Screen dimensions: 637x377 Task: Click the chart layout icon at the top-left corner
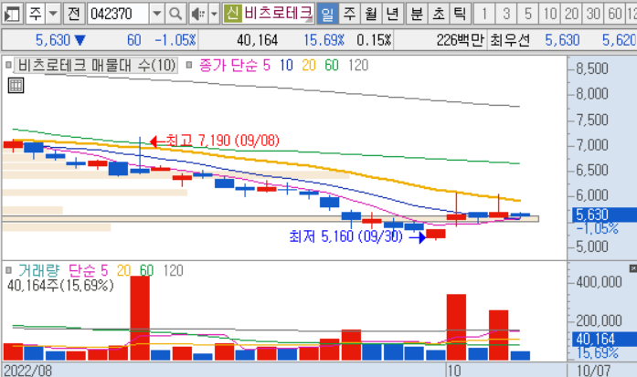pos(12,14)
